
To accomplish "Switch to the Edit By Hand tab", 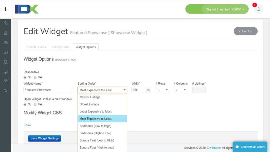I will [x=61, y=47].
